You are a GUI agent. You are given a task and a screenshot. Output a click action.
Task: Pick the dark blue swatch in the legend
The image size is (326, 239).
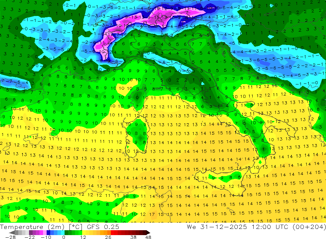48,232
